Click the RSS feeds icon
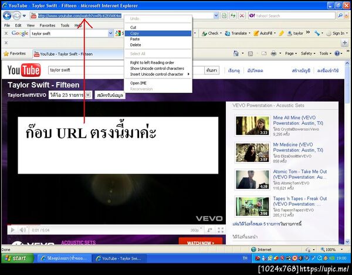The width and height of the screenshot is (352, 275). coord(251,53)
